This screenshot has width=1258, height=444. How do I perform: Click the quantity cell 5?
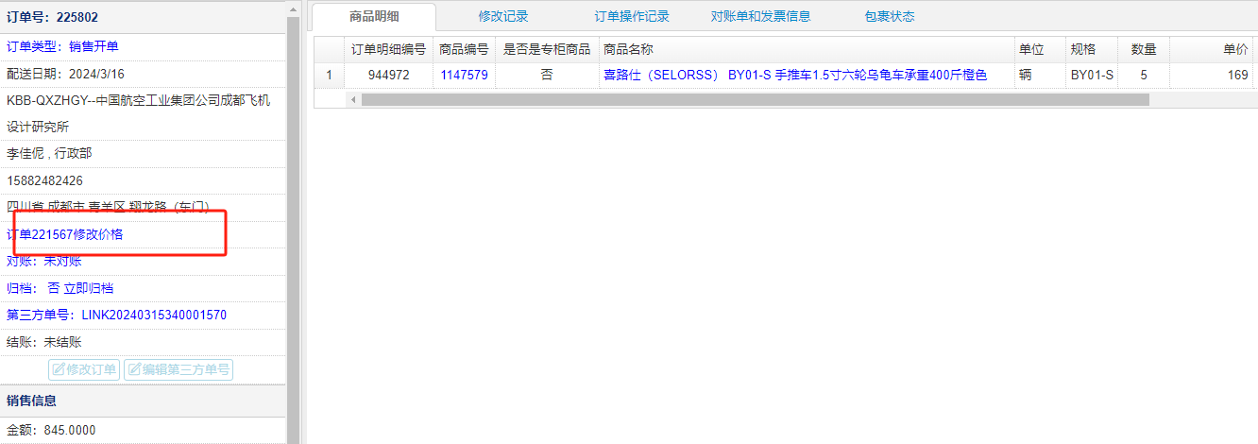(x=1144, y=75)
